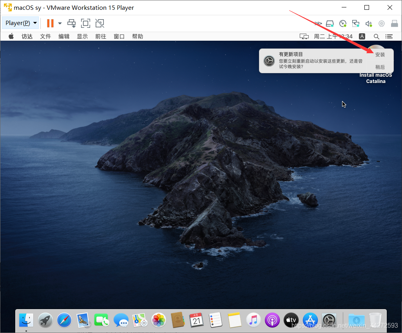Toggle the VM sound card device

click(x=368, y=23)
